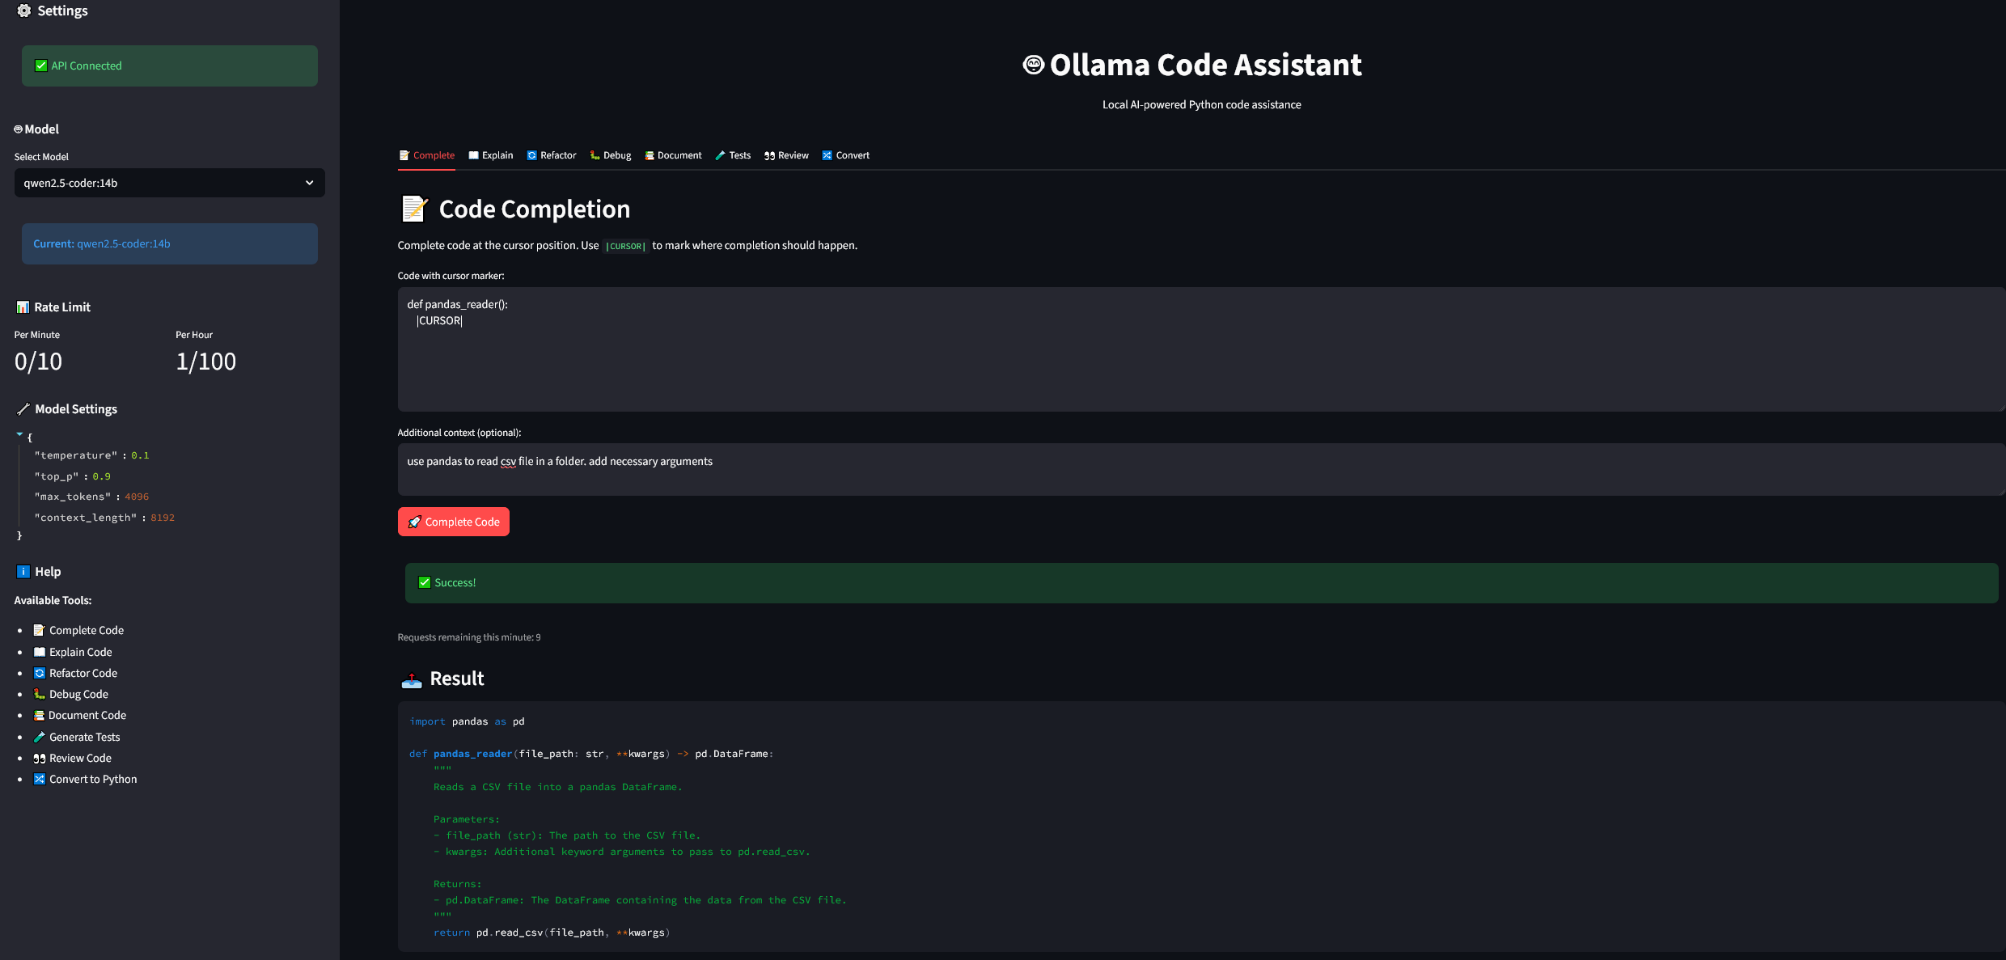Viewport: 2006px width, 960px height.
Task: Click the rocket icon on Complete Code
Action: [x=415, y=522]
